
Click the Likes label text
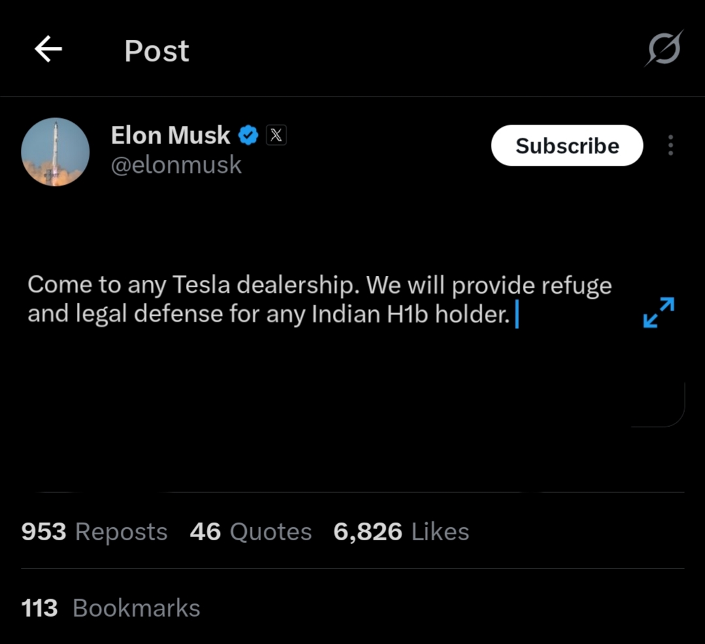point(440,532)
